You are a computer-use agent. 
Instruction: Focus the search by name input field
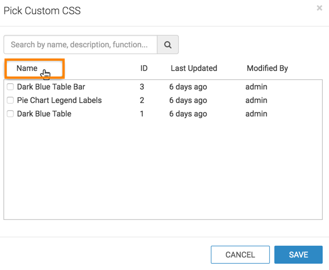(80, 44)
